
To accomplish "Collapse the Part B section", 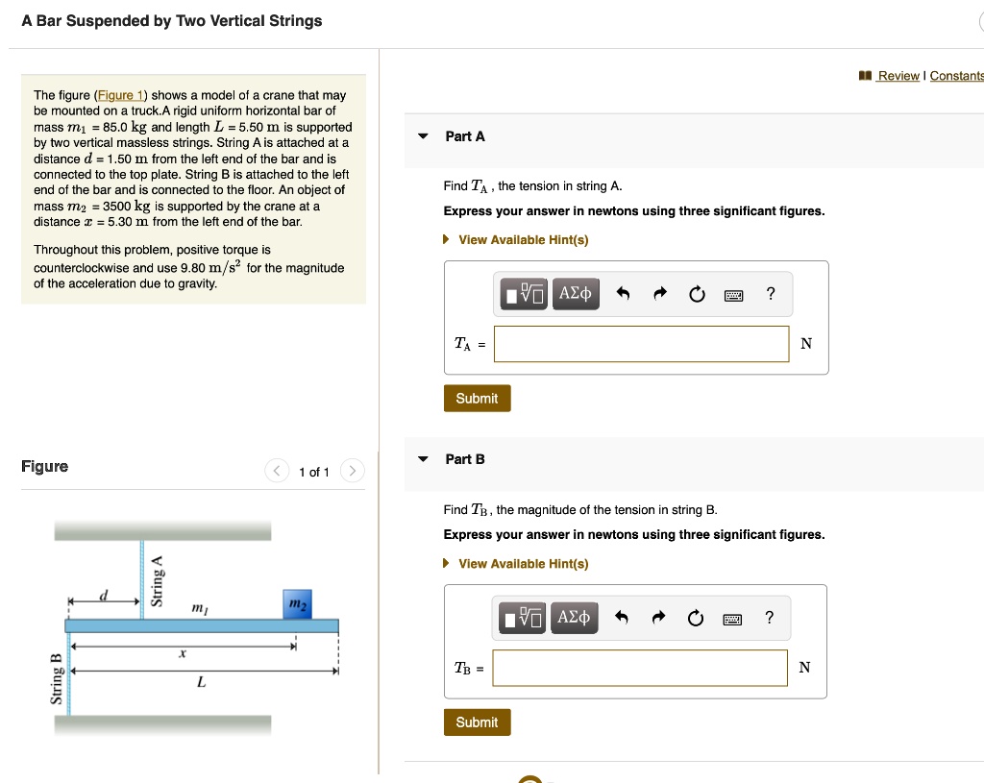I will pyautogui.click(x=423, y=459).
